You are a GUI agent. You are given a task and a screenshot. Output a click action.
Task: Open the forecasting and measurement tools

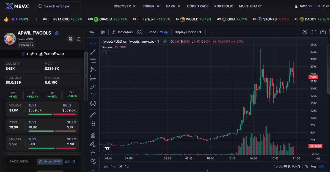click(93, 78)
